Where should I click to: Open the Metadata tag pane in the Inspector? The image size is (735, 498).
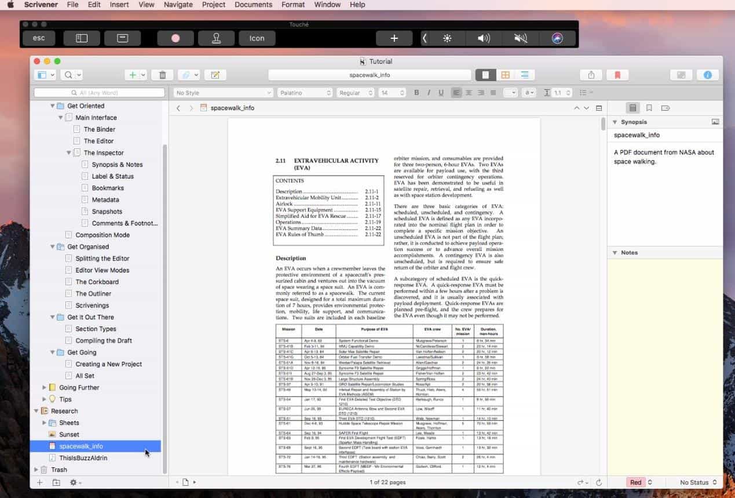click(x=665, y=107)
